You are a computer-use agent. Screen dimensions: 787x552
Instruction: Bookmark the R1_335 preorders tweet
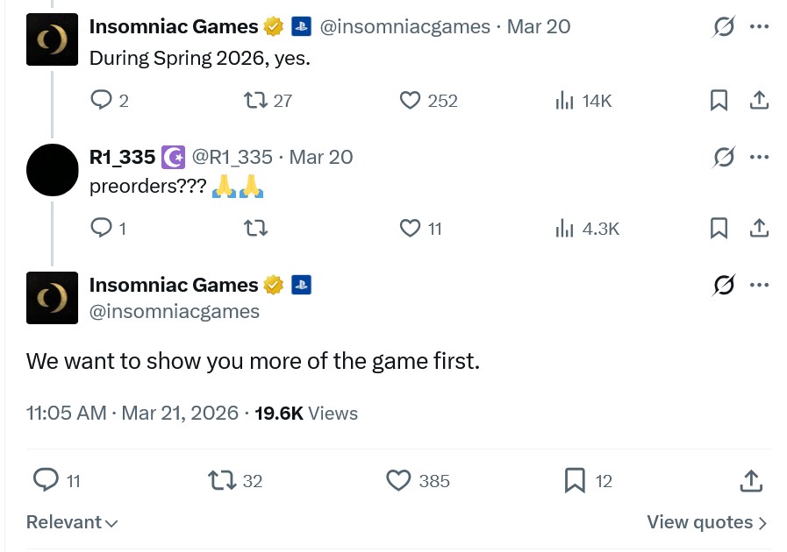coord(719,229)
